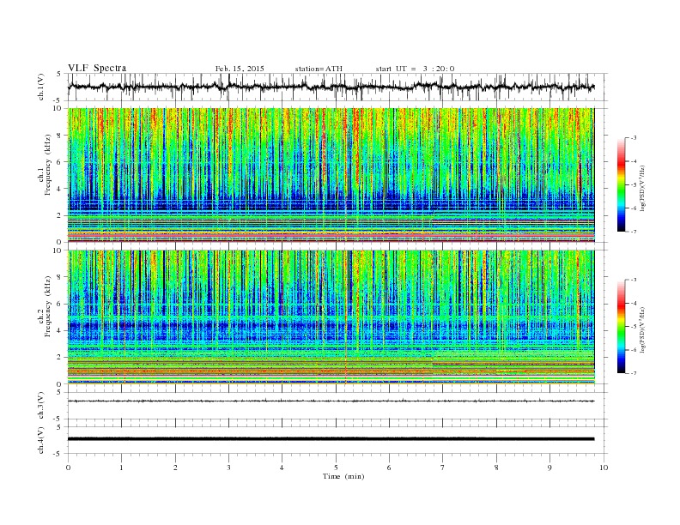The height and width of the screenshot is (525, 680).
Task: Click the 'VLF Spectra' plot title
Action: click(97, 68)
